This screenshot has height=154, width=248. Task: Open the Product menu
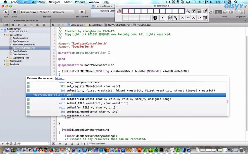(80, 2)
